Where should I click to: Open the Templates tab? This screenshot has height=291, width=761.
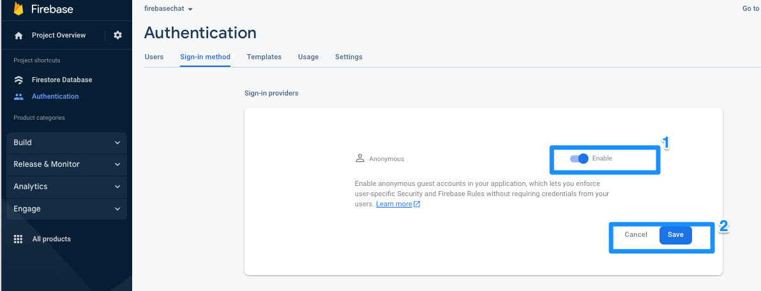tap(264, 57)
